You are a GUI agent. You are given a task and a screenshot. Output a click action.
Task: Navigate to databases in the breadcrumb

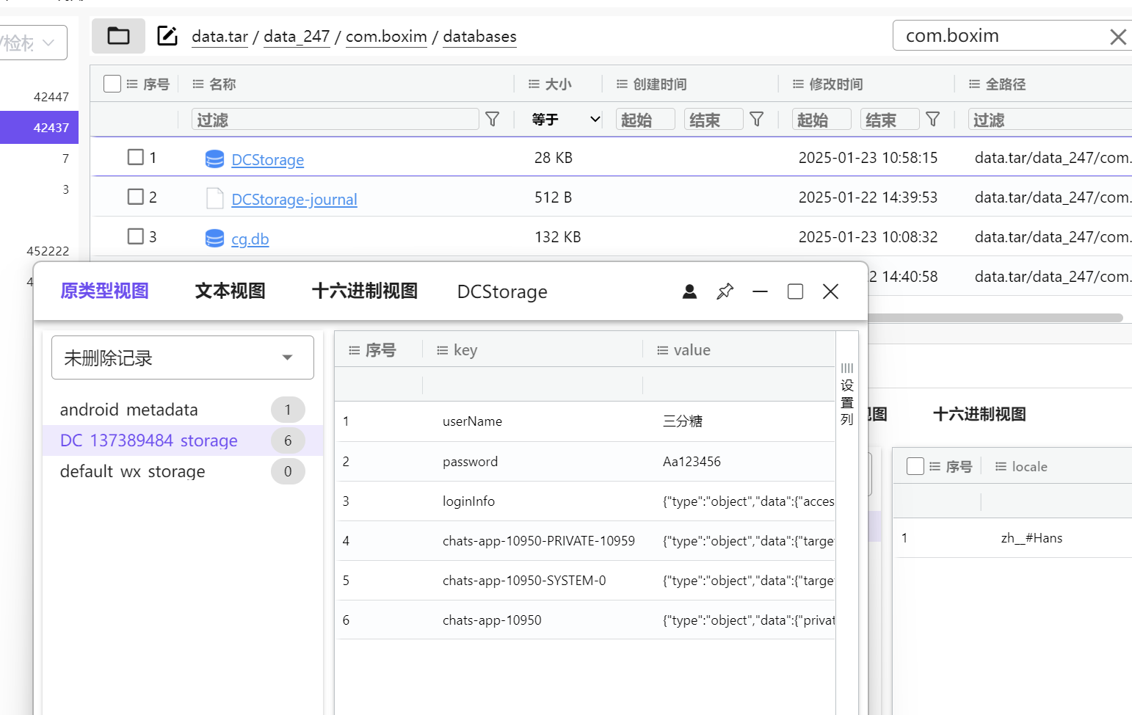tap(479, 36)
